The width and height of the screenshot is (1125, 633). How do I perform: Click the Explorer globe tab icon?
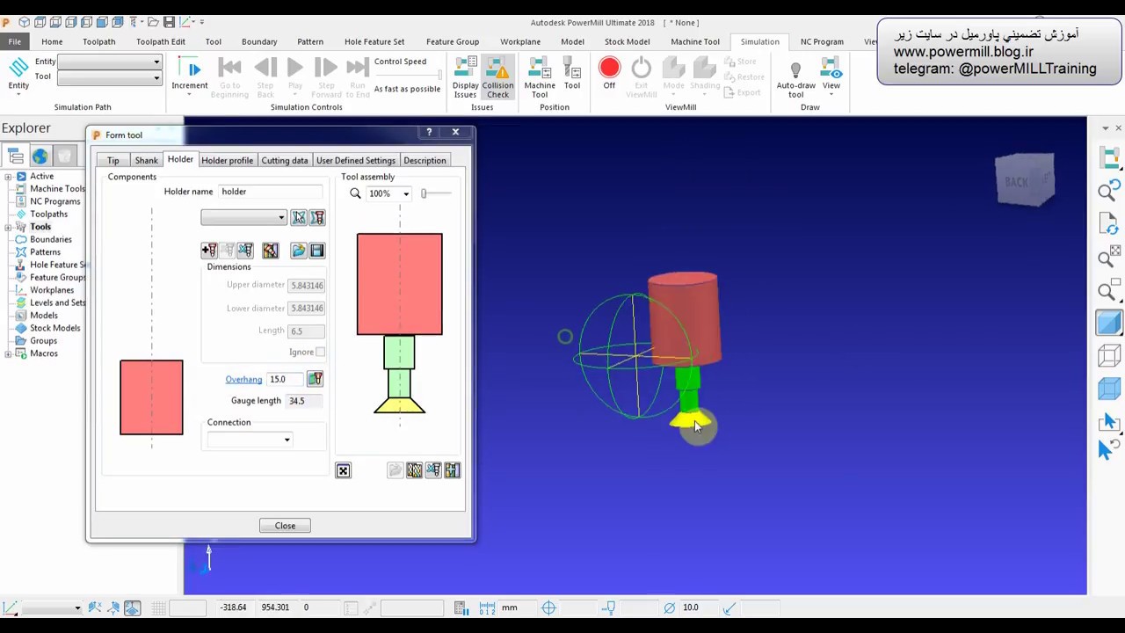click(x=40, y=156)
